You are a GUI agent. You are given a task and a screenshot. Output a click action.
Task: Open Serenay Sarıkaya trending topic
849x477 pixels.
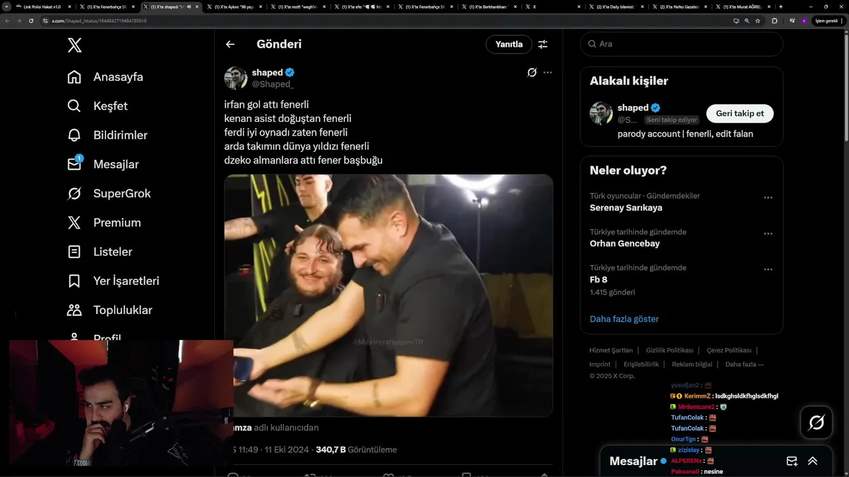point(625,207)
